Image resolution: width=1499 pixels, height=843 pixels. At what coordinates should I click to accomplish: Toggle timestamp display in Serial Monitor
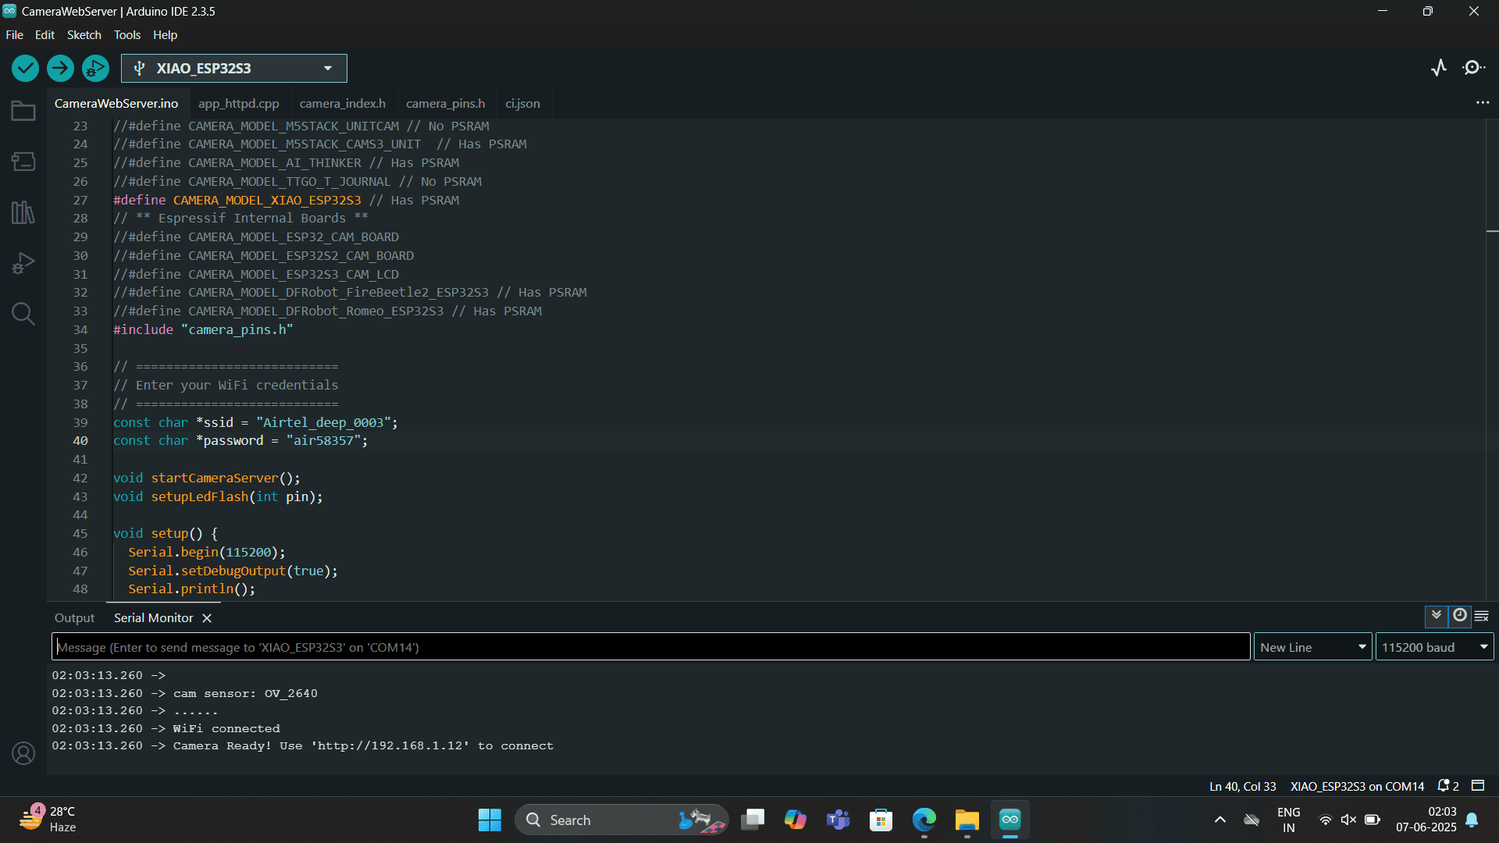tap(1459, 616)
